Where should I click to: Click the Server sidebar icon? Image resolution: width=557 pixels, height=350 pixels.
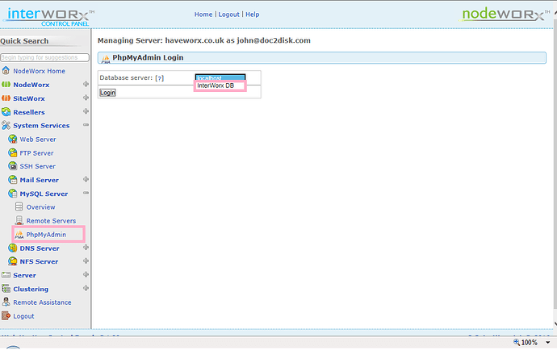click(6, 275)
